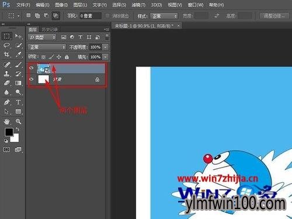
Task: Select the Healing Brush tool
Action: tap(6, 64)
